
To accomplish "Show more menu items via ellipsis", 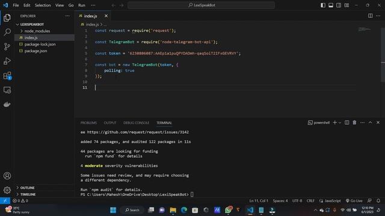I will [93, 5].
